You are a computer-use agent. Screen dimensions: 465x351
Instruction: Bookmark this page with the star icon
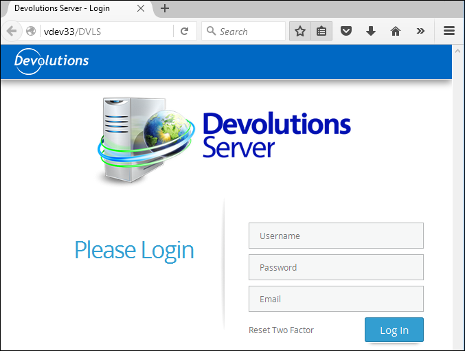point(300,31)
